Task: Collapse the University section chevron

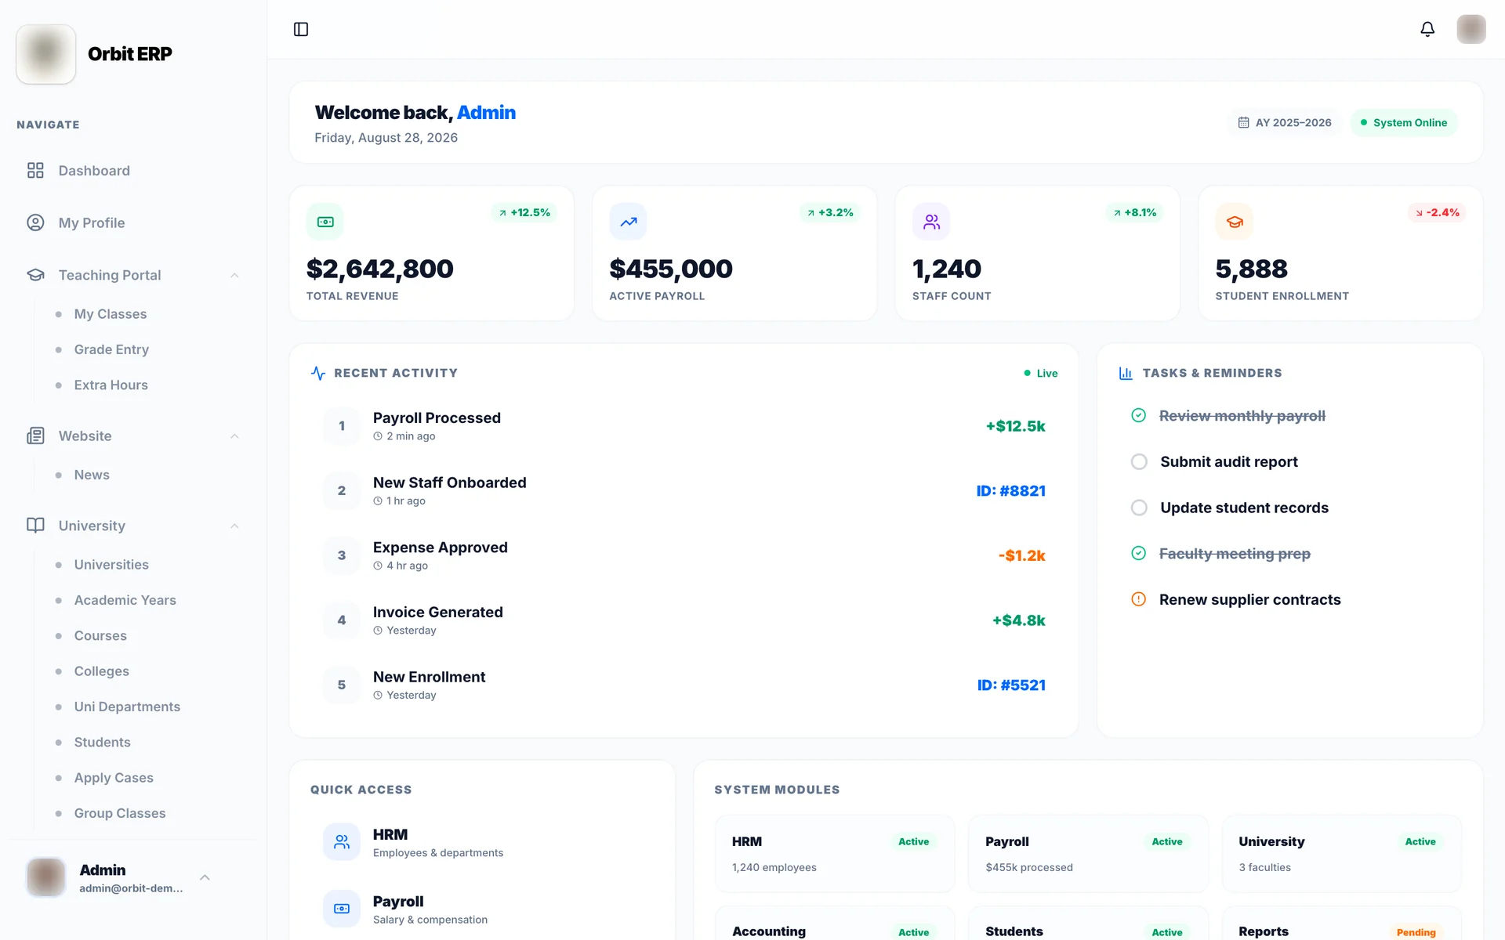Action: click(234, 526)
